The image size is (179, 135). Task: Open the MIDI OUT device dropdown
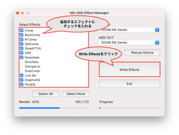pyautogui.click(x=129, y=43)
